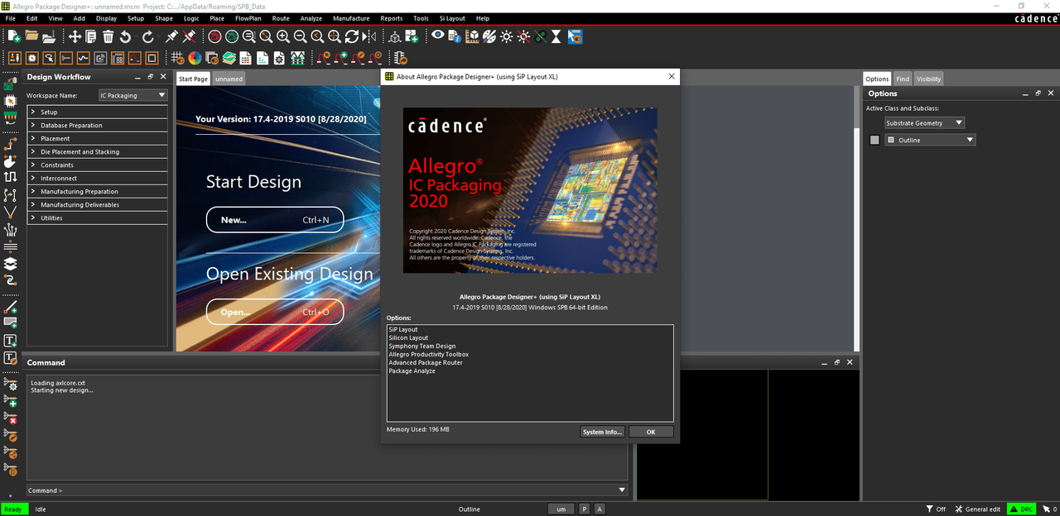Click the Delete trash can icon
The image size is (1060, 516).
tap(108, 36)
